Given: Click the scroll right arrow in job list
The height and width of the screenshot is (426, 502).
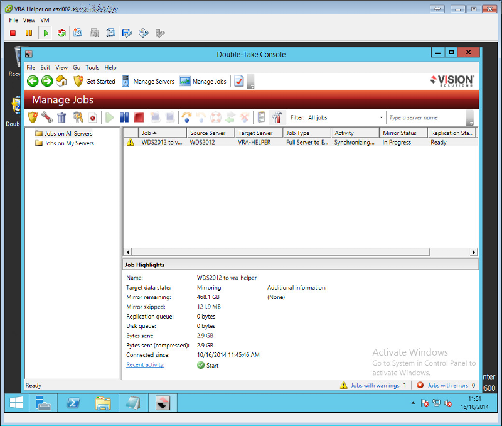Looking at the screenshot, I should 474,252.
